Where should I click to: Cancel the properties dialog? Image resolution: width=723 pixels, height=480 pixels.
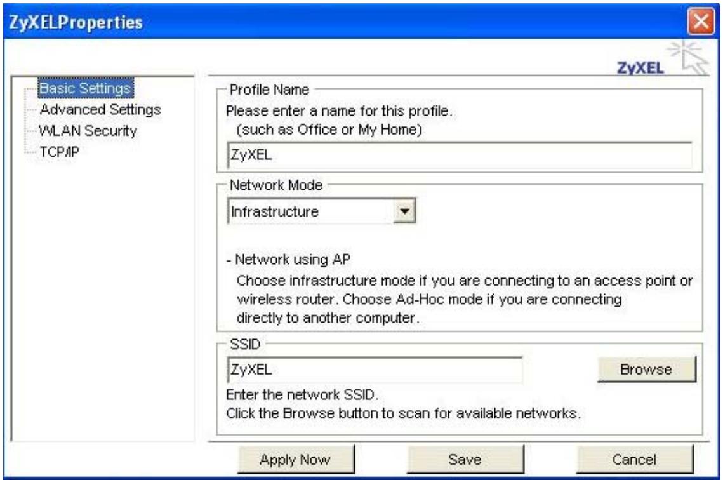coord(635,459)
